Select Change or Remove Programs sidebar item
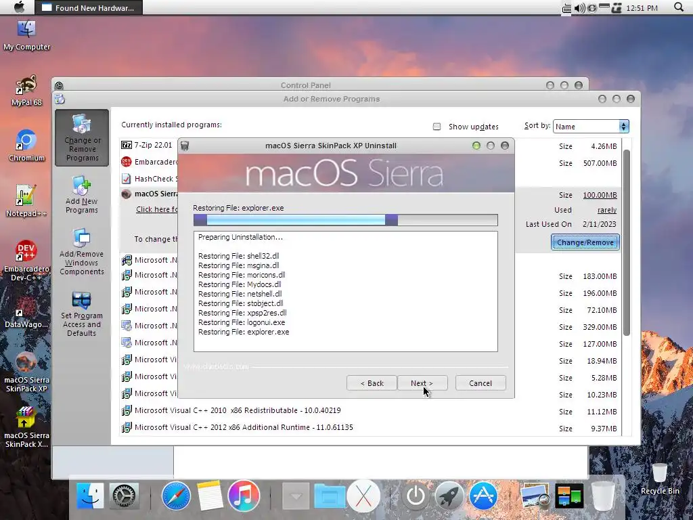Screen dimensions: 693x520 82,138
